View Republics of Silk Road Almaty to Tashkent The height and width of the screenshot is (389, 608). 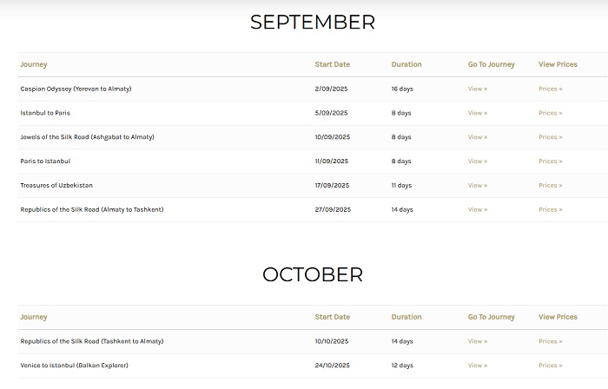point(478,209)
